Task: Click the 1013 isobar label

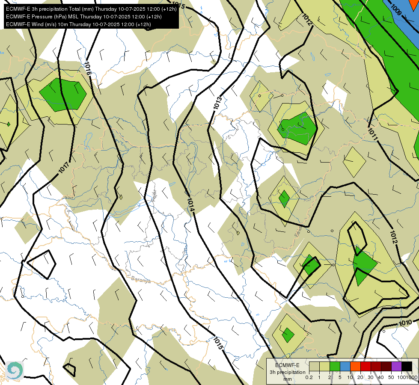Action: (218, 103)
